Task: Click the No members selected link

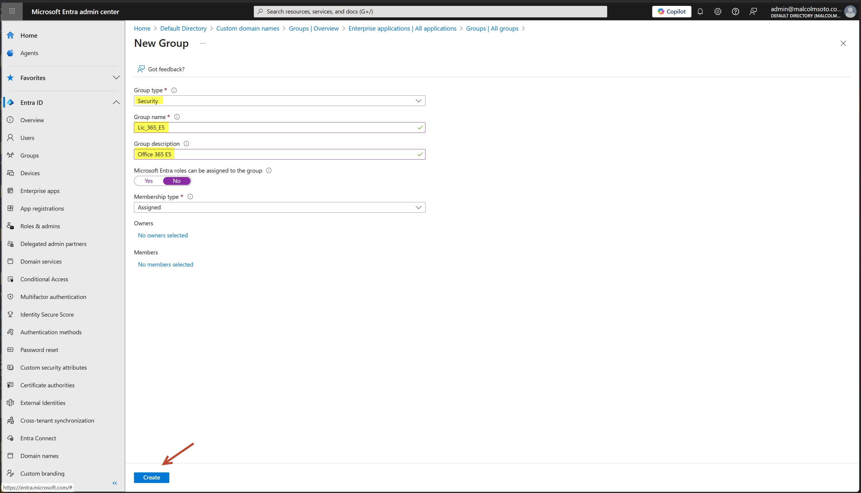Action: point(165,264)
